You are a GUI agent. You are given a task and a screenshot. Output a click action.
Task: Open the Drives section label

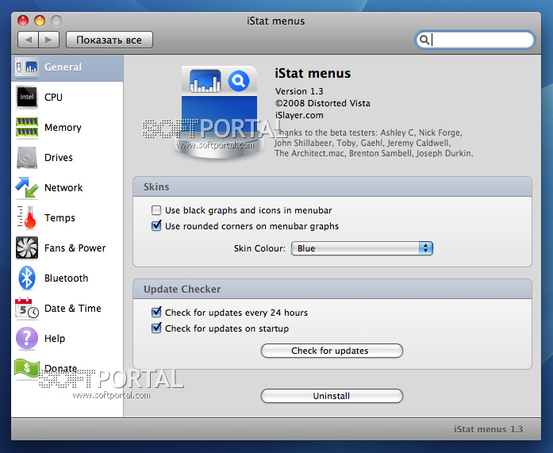point(59,158)
